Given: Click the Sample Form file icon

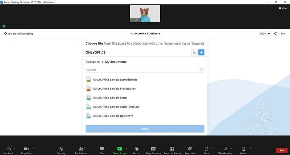Looking at the screenshot, I should click(x=88, y=98).
